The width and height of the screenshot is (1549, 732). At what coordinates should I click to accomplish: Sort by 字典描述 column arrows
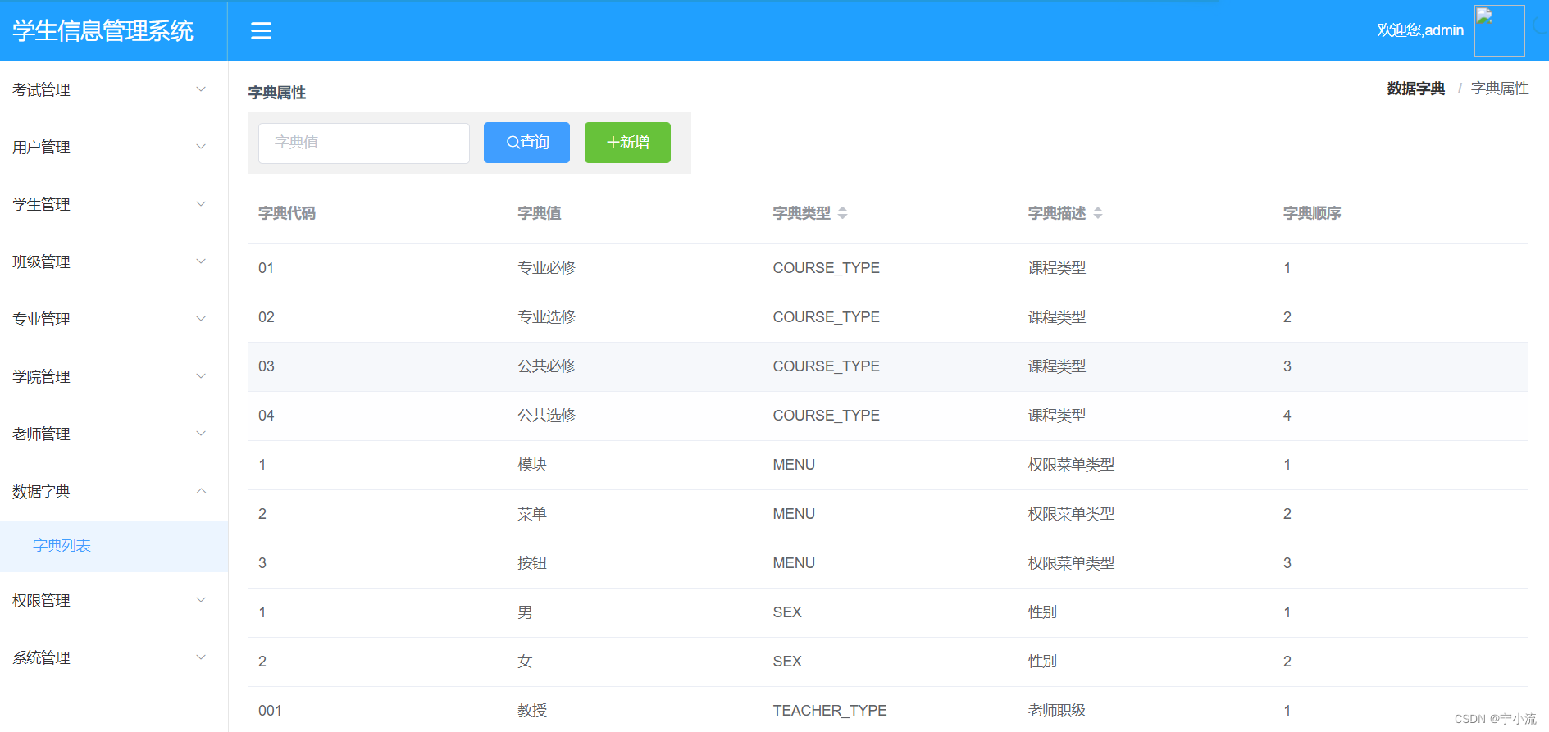pos(1098,213)
